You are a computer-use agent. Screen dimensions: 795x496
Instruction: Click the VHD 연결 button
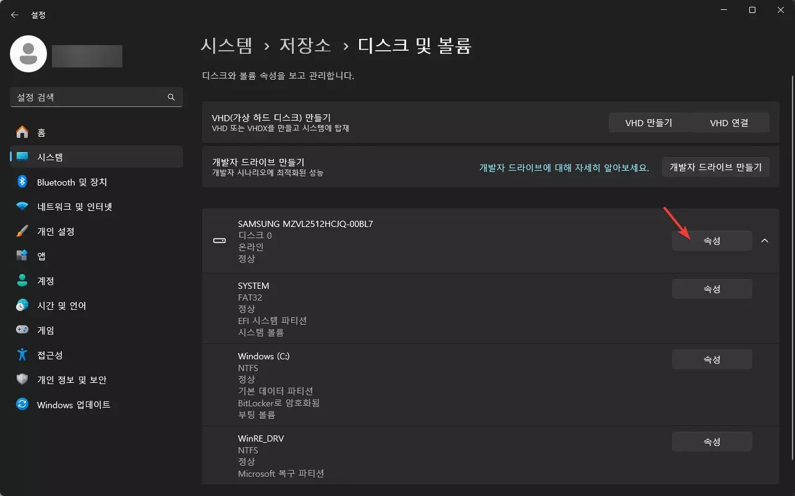[x=730, y=122]
